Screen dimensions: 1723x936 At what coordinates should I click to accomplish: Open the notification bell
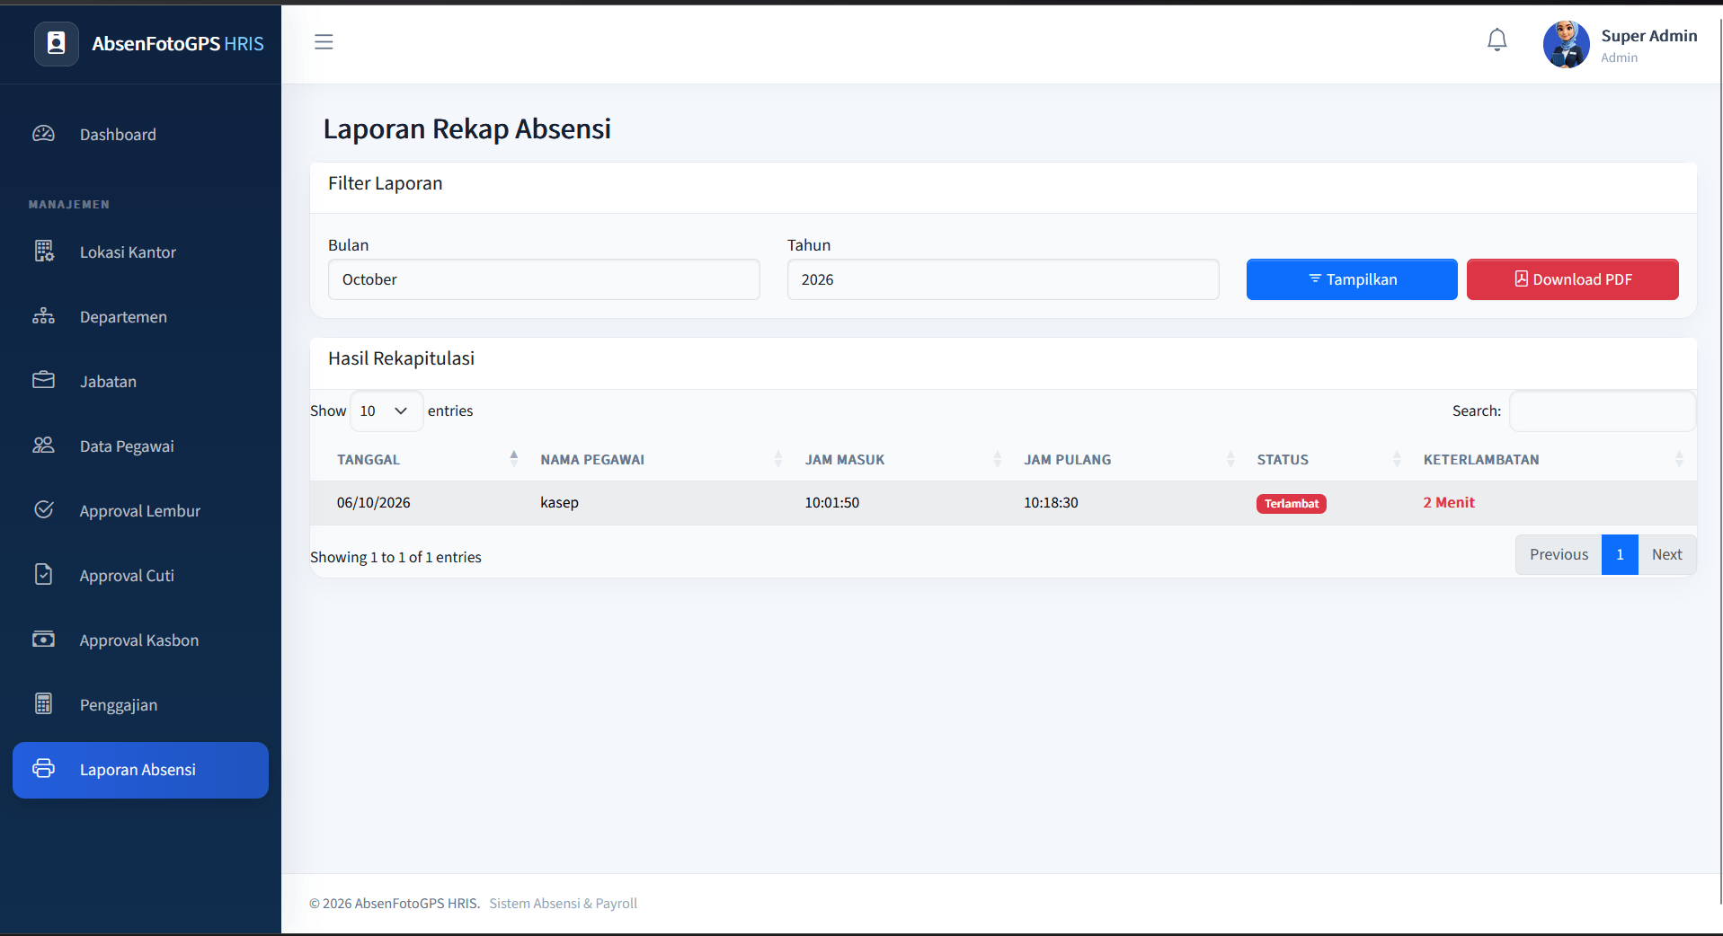pyautogui.click(x=1497, y=40)
